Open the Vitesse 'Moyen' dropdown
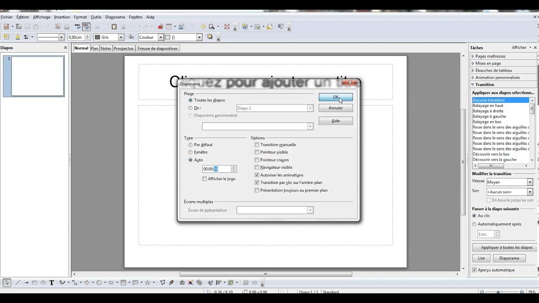This screenshot has height=303, width=539. [x=530, y=182]
